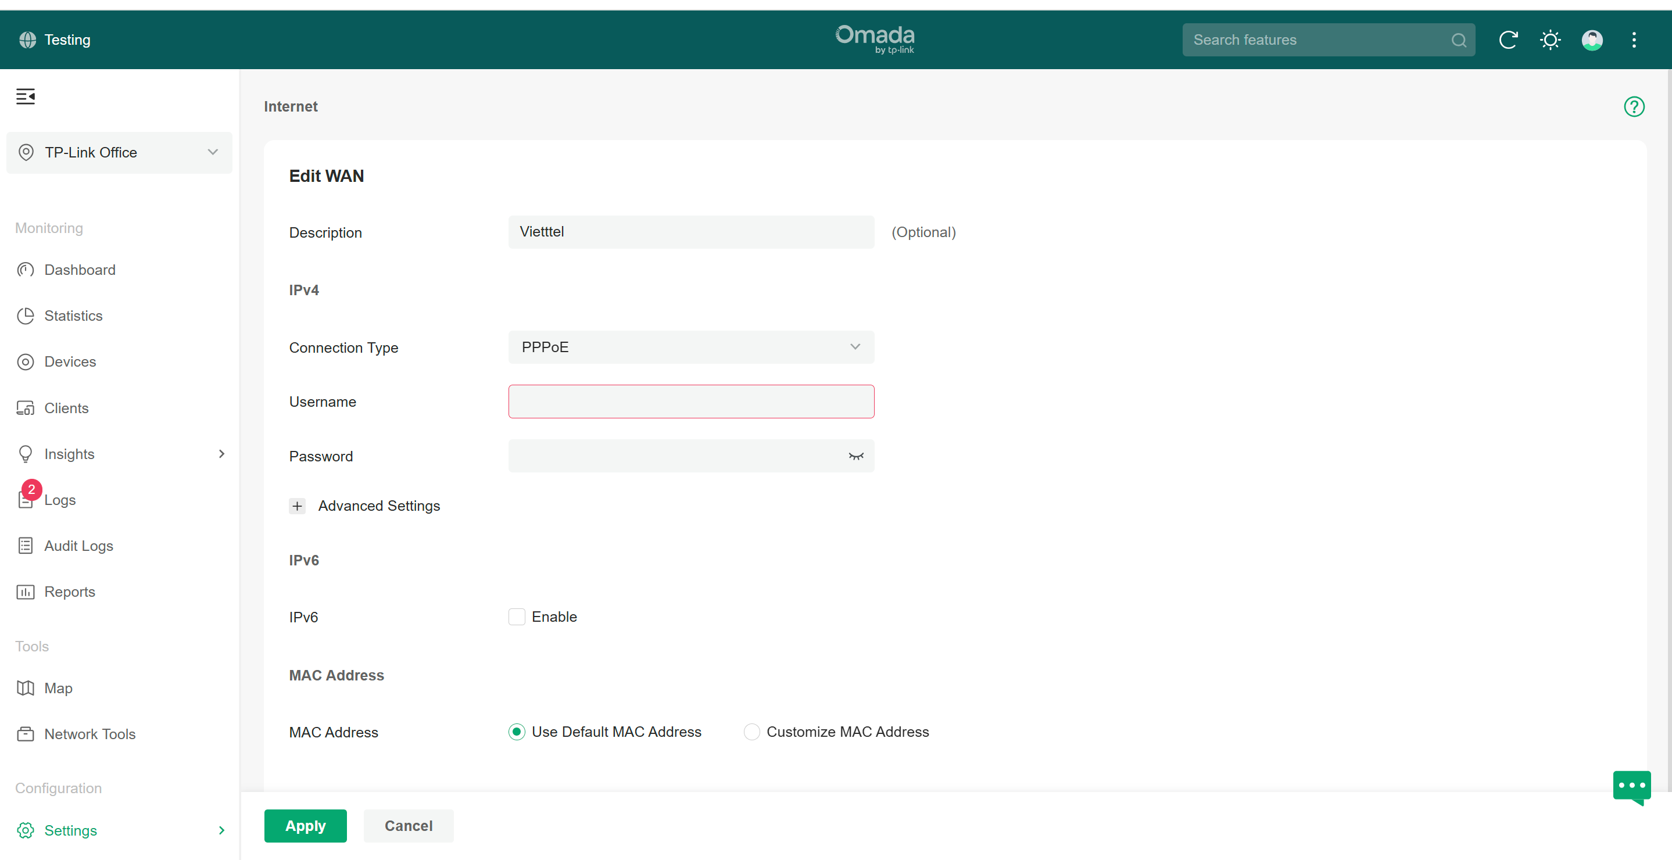
Task: Expand the Insights submenu chevron
Action: click(x=221, y=454)
